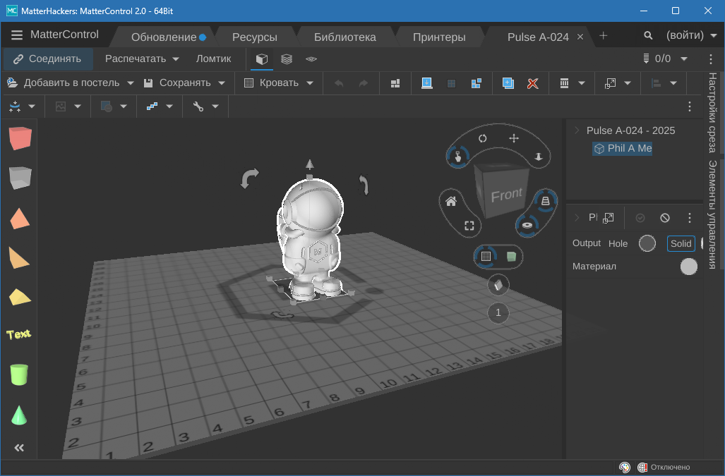Toggle the green build volume display
This screenshot has height=476, width=725.
pyautogui.click(x=511, y=257)
